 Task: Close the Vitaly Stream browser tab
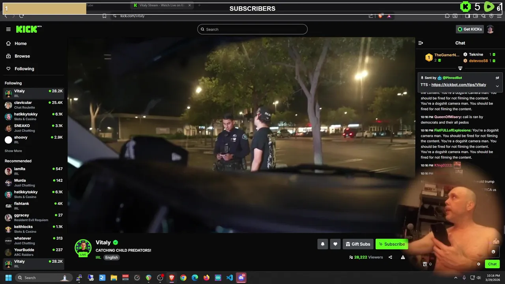189,5
